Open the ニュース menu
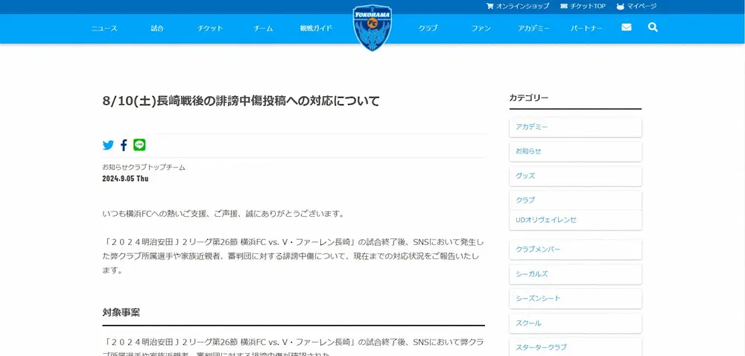 pos(104,28)
